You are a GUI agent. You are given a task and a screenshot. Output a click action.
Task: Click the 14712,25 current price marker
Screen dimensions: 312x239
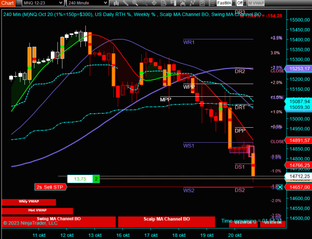coord(299,176)
